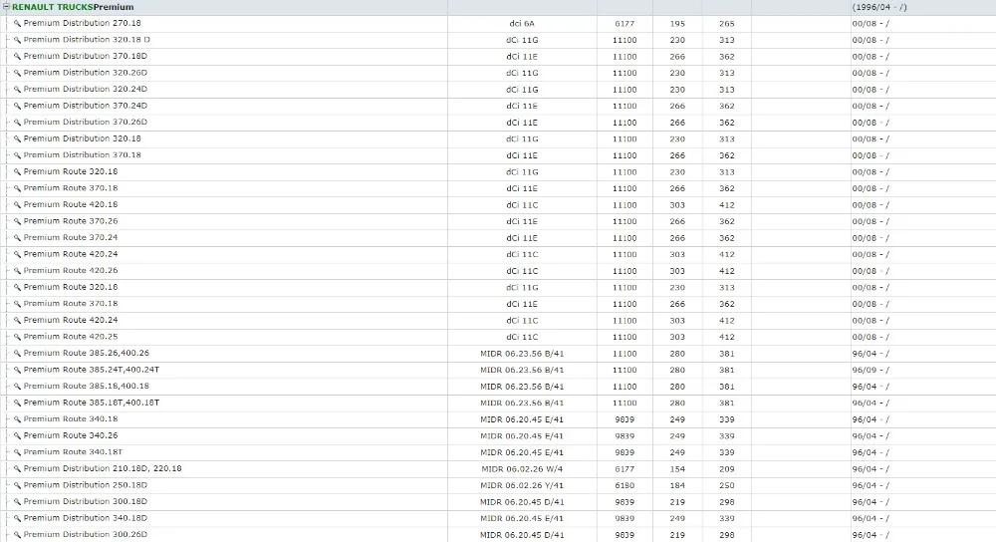Click 'MIDR 06.20.45 D/41' in Premium Distribution 300.18D row
This screenshot has width=996, height=542.
(522, 502)
